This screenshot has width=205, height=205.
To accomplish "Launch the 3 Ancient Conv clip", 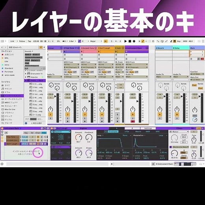I will click(x=82, y=52).
